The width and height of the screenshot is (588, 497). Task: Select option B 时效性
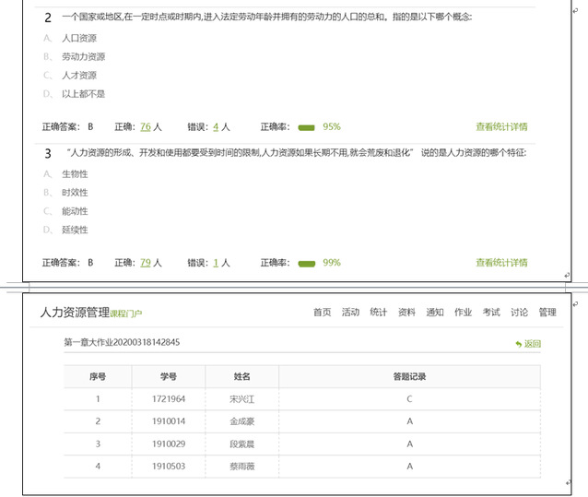click(75, 193)
